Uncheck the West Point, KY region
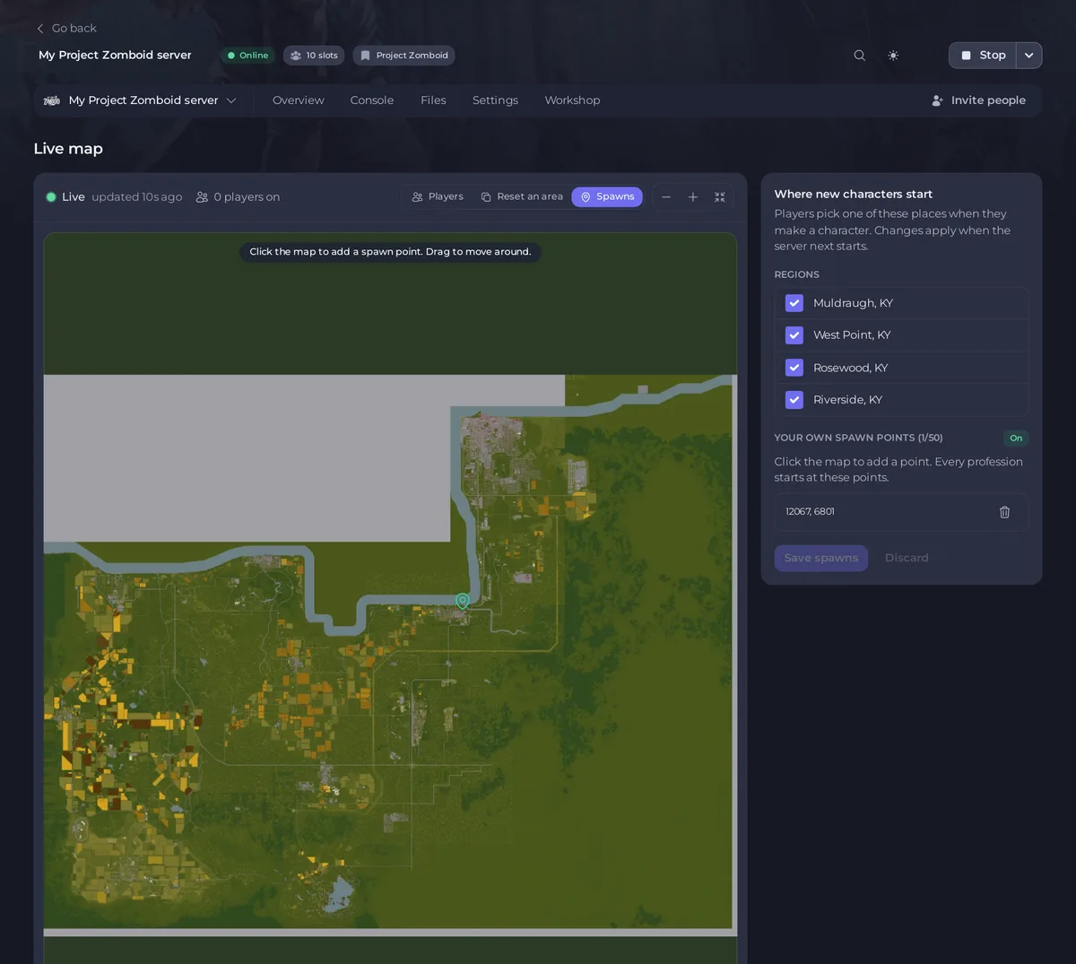Image resolution: width=1076 pixels, height=964 pixels. (x=794, y=335)
